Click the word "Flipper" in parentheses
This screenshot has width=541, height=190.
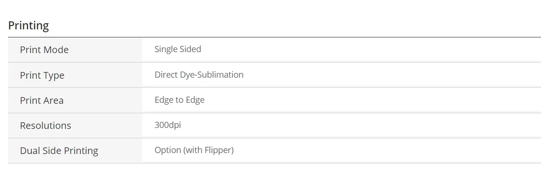tap(218, 150)
